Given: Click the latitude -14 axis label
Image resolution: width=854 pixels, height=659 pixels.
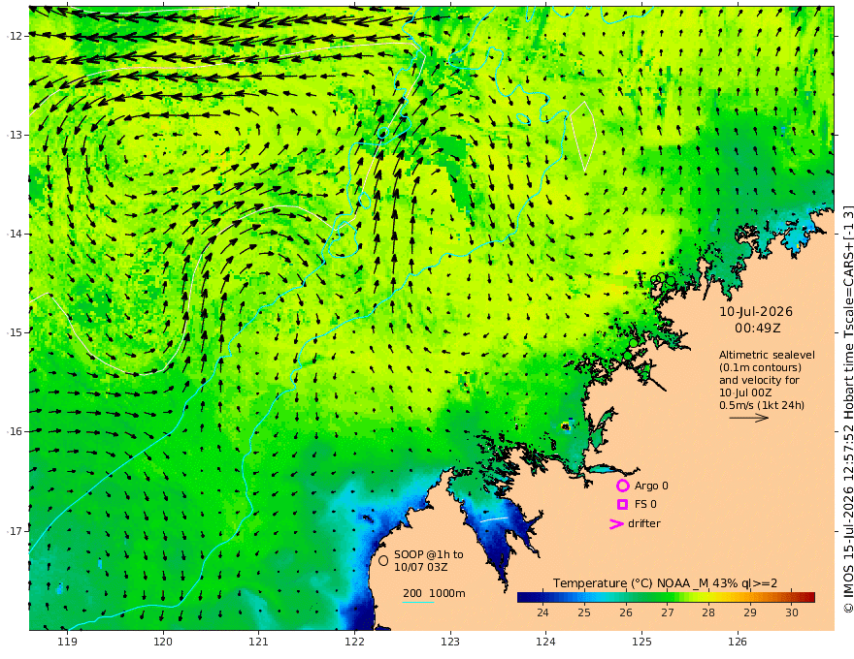Looking at the screenshot, I should 16,234.
